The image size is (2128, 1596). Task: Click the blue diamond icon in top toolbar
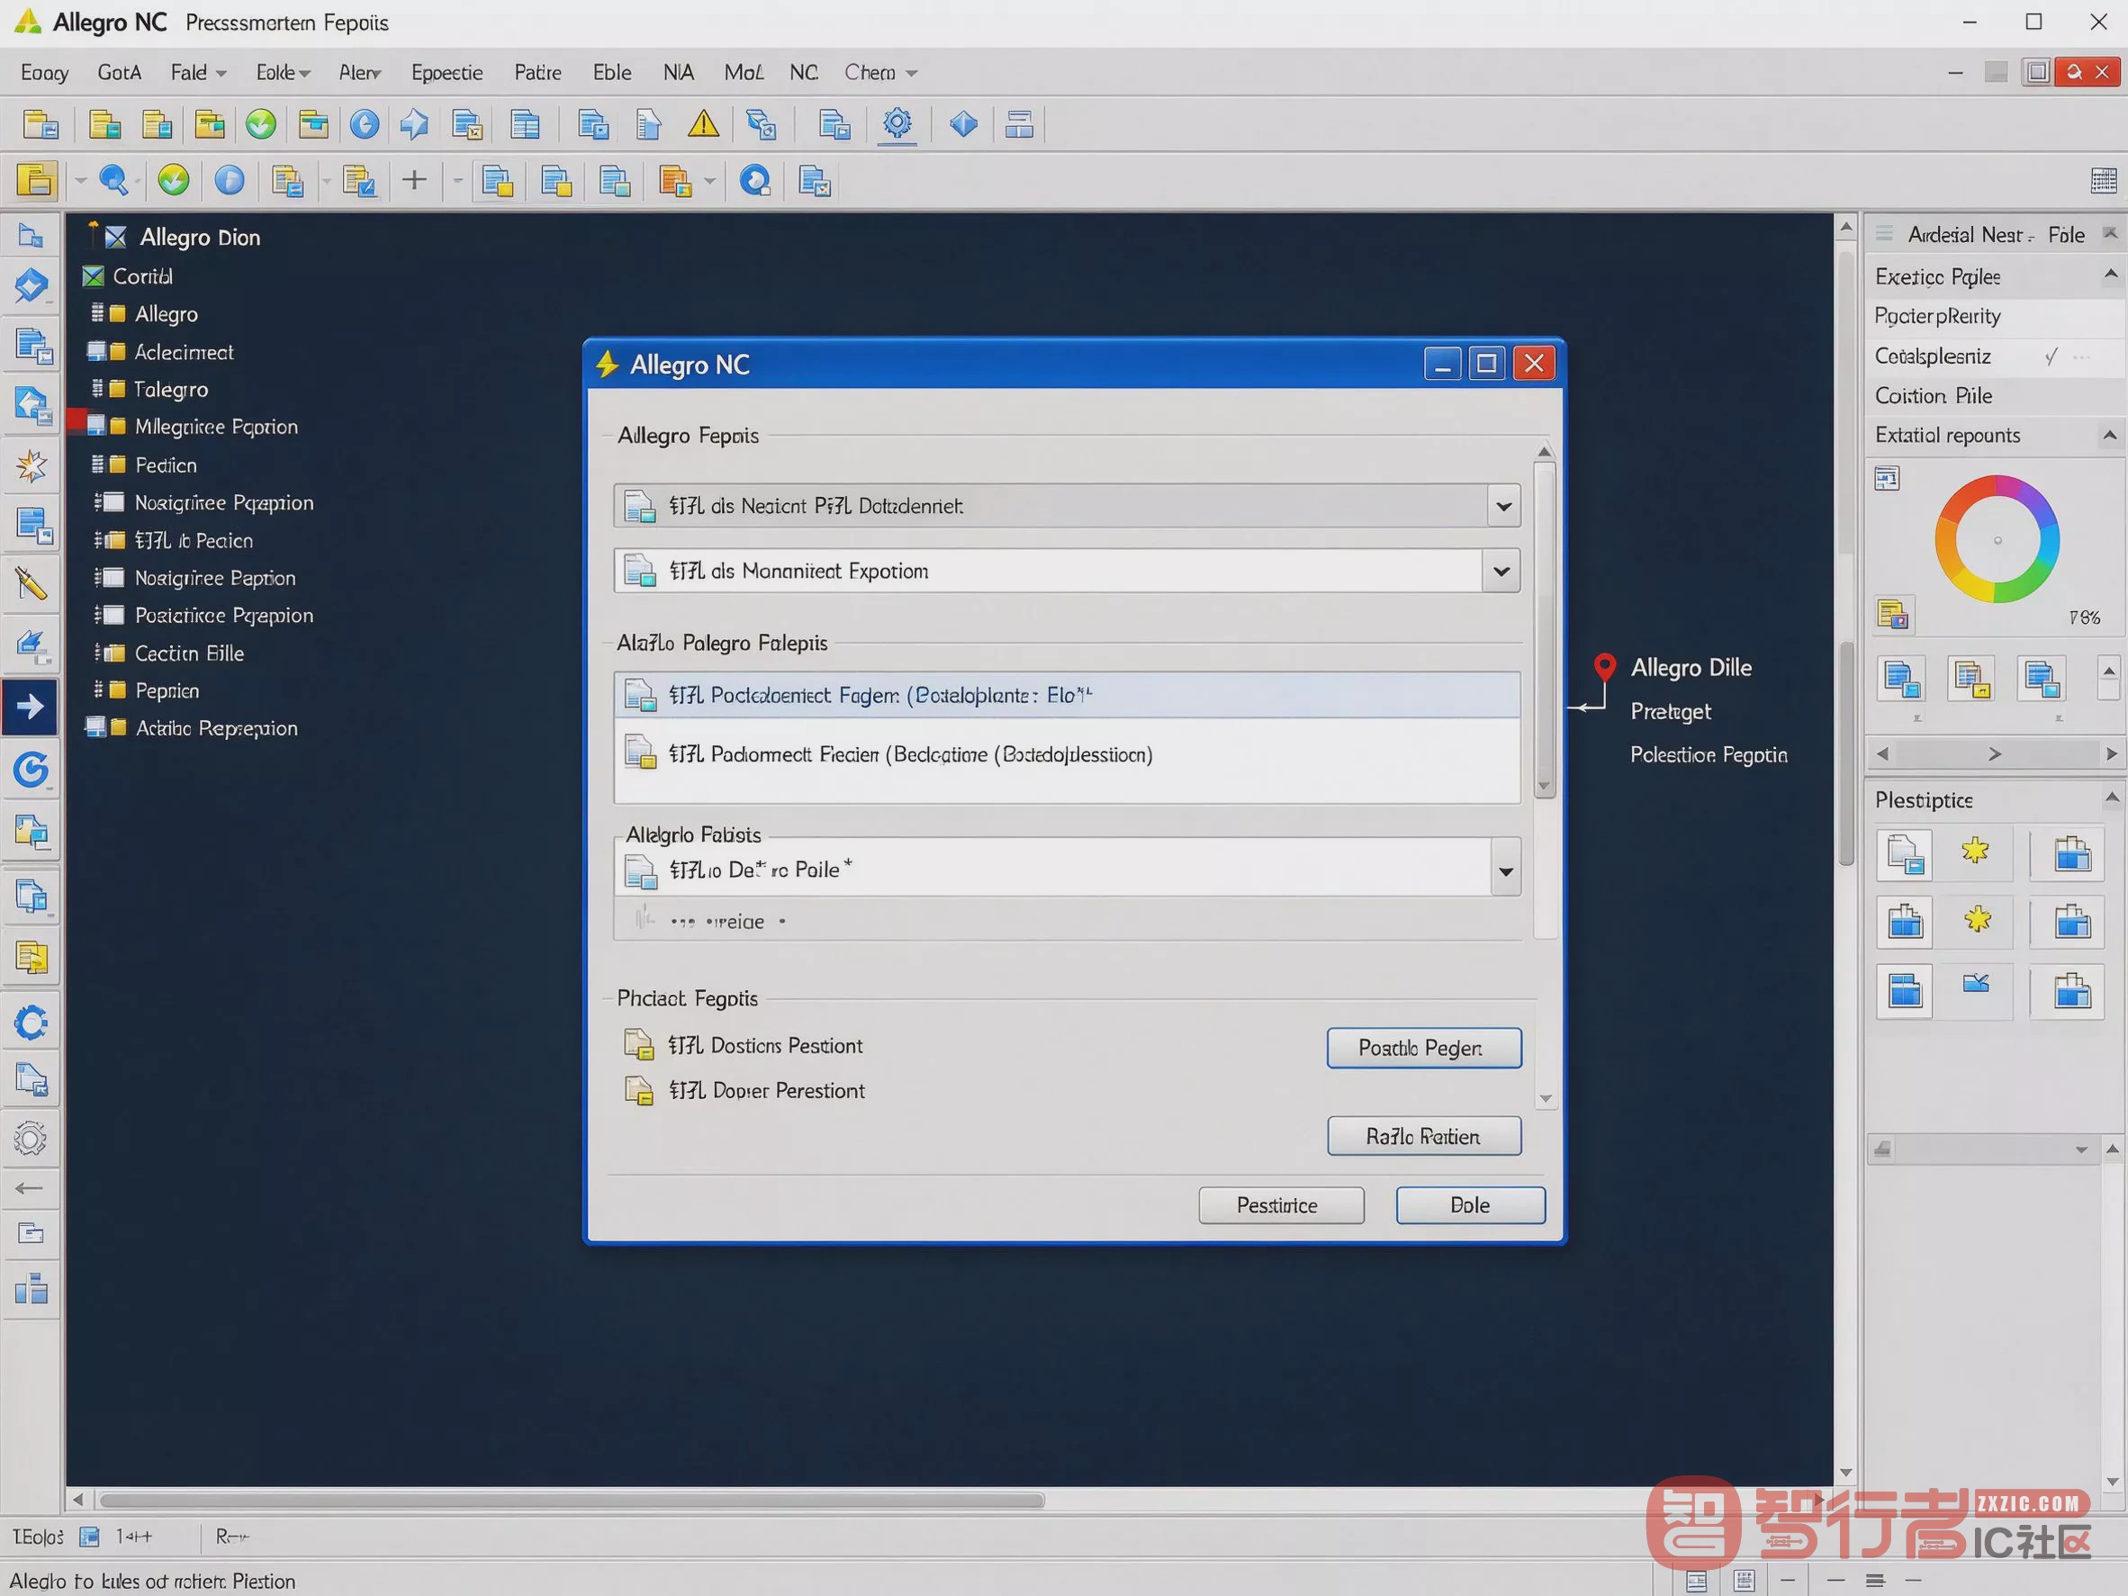tap(963, 124)
